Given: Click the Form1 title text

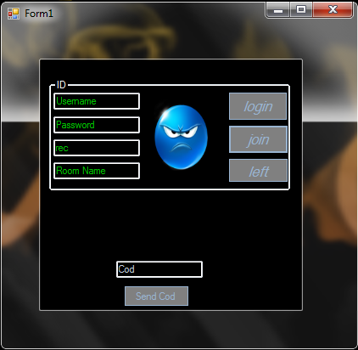Looking at the screenshot, I should point(39,14).
